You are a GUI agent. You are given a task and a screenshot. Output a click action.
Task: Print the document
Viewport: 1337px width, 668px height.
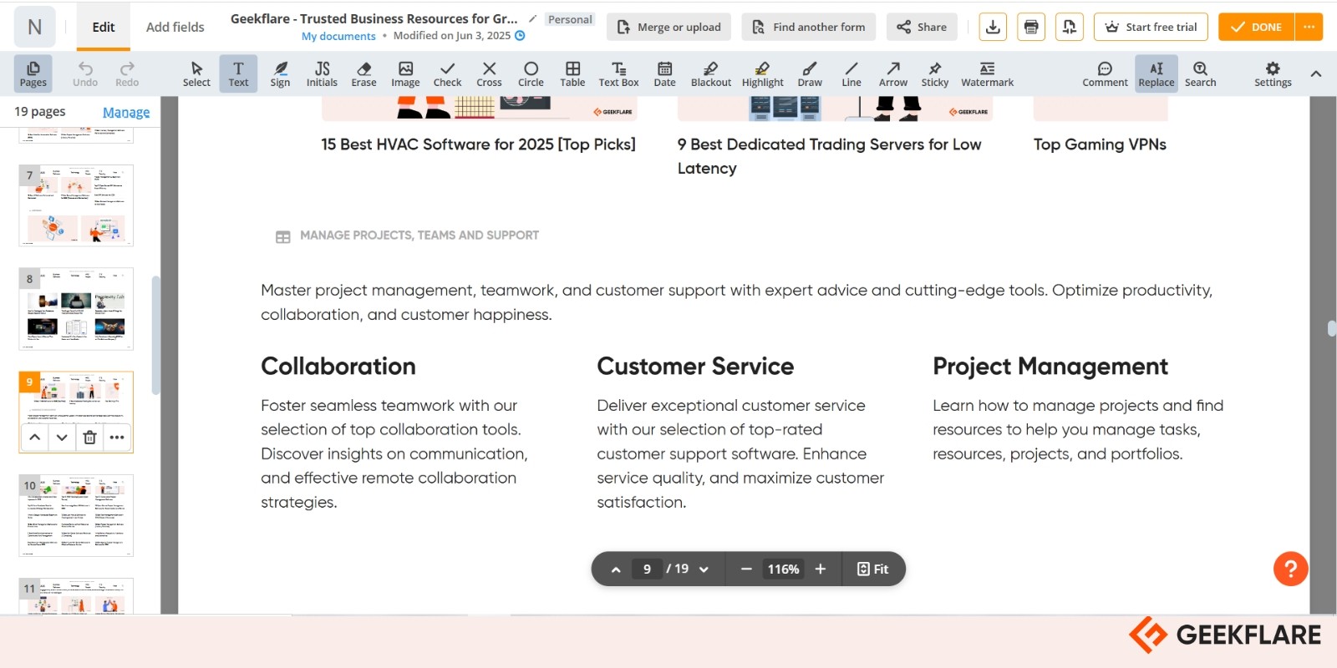click(1031, 27)
